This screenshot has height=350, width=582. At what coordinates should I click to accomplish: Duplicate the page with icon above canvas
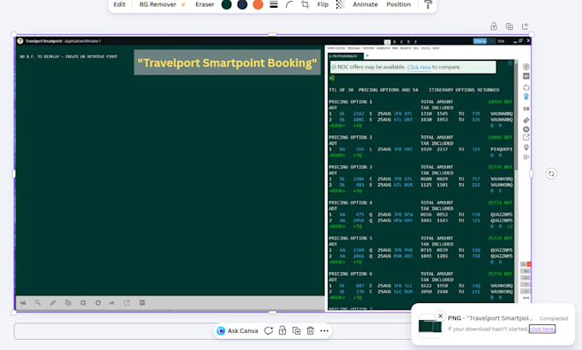pyautogui.click(x=509, y=27)
